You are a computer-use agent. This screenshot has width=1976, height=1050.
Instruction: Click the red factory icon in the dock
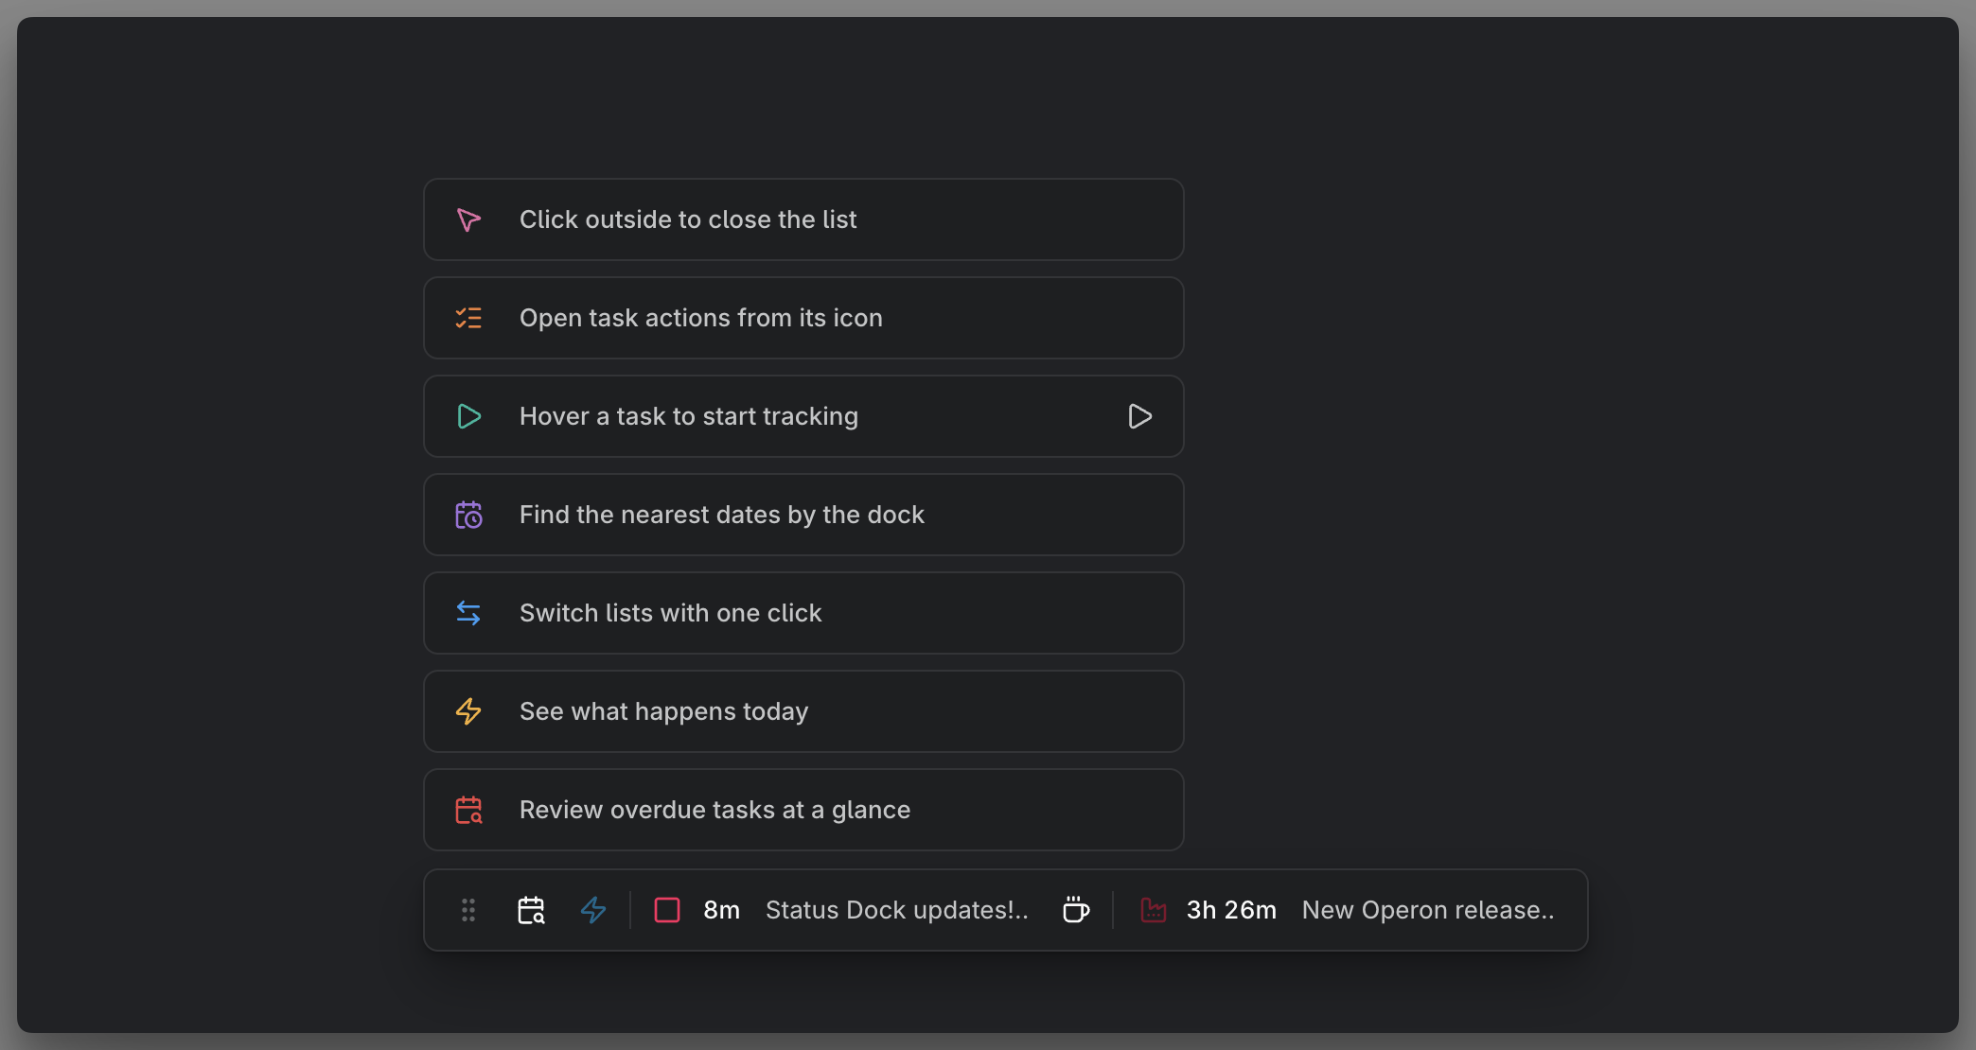tap(1153, 910)
